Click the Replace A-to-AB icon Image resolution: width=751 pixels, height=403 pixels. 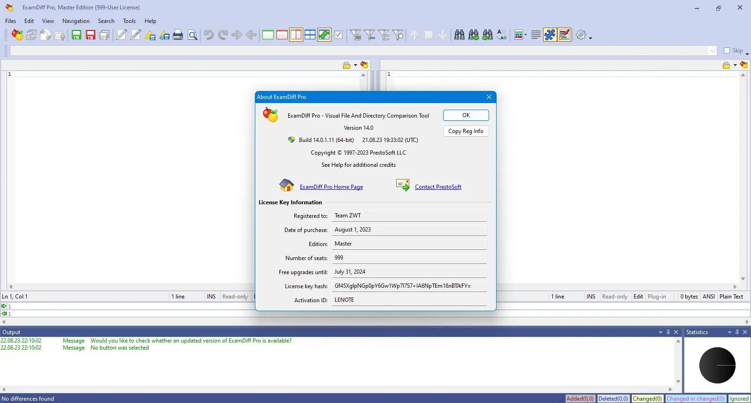tap(502, 35)
